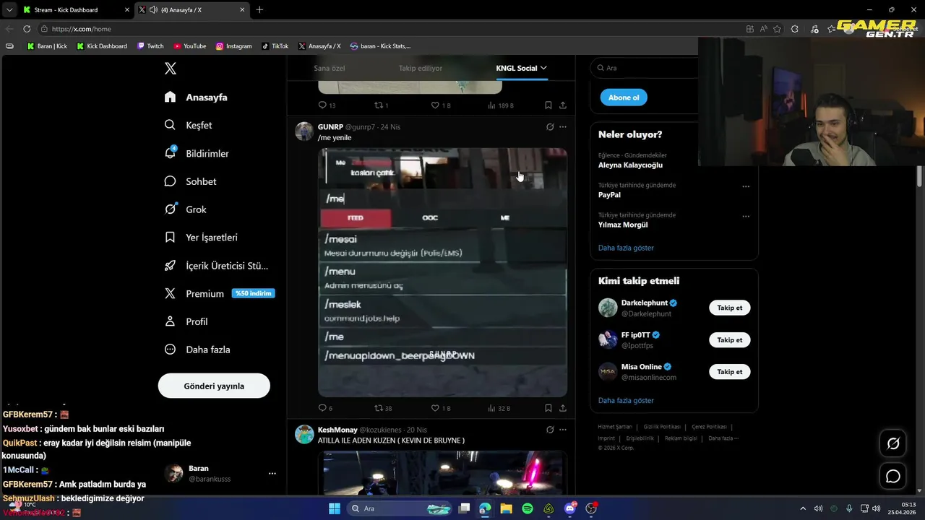
Task: Click Daha fazla göster under Kimi takip etmeli
Action: [626, 400]
